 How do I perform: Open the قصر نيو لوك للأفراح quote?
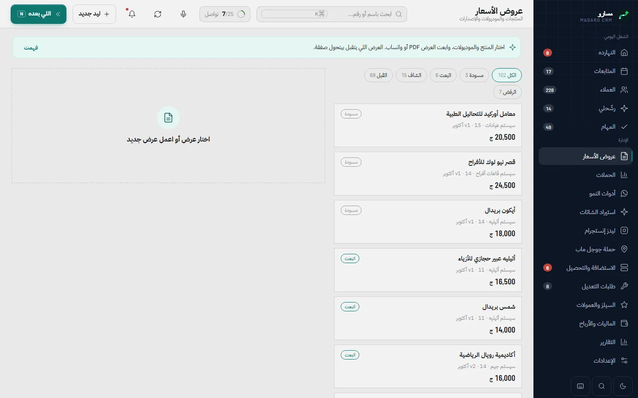[428, 174]
